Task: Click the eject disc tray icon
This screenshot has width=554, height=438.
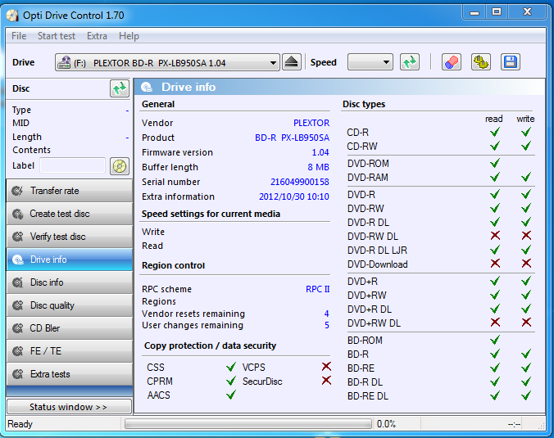Action: coord(292,62)
